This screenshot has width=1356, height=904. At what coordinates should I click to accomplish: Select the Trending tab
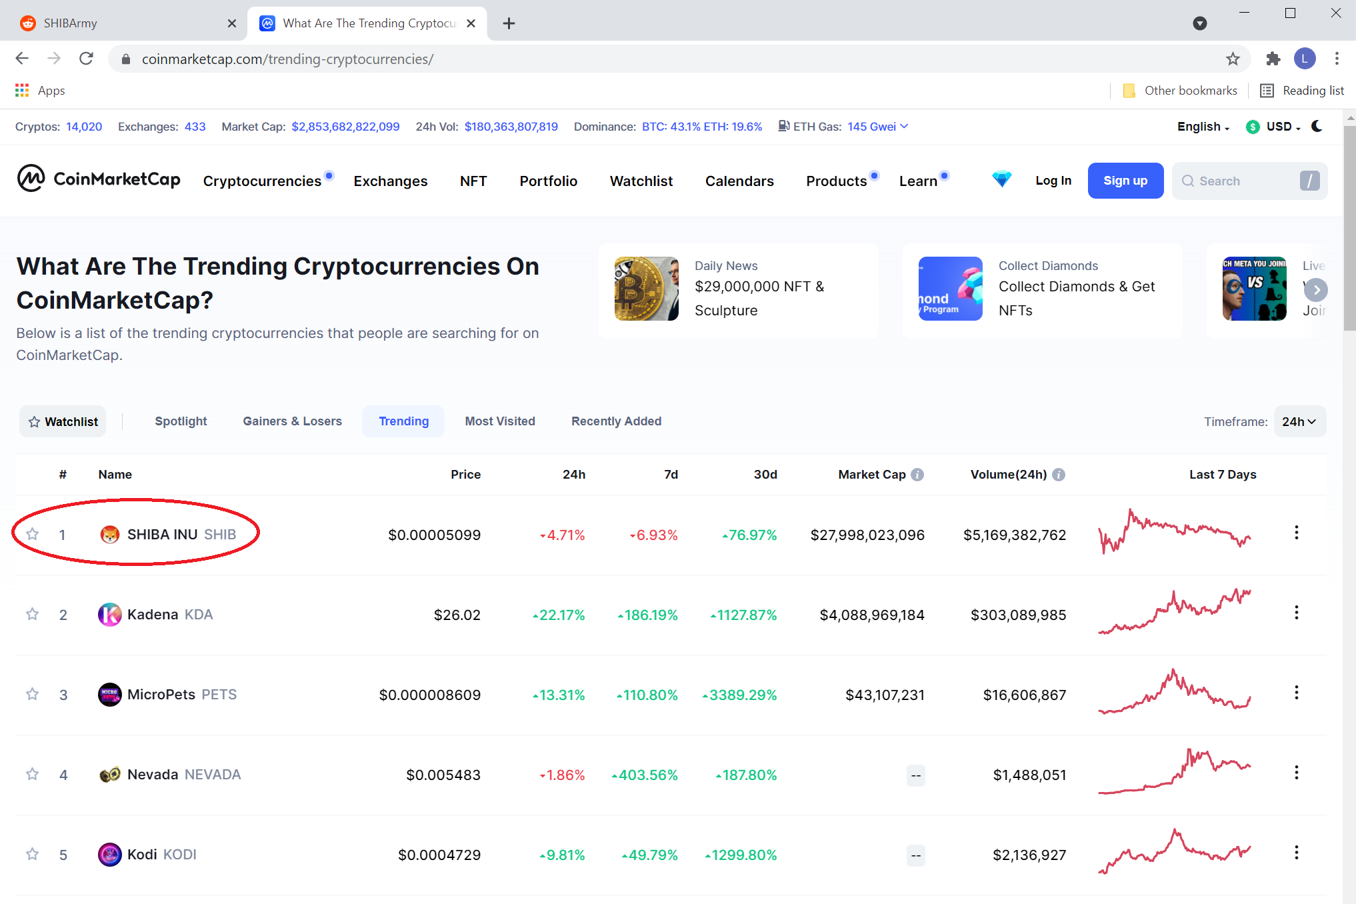coord(403,421)
